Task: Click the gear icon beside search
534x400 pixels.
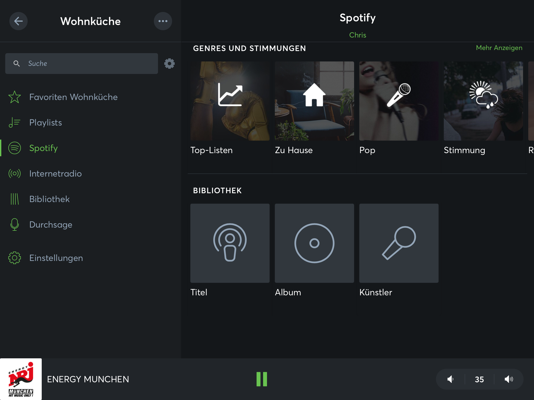Action: click(x=169, y=64)
